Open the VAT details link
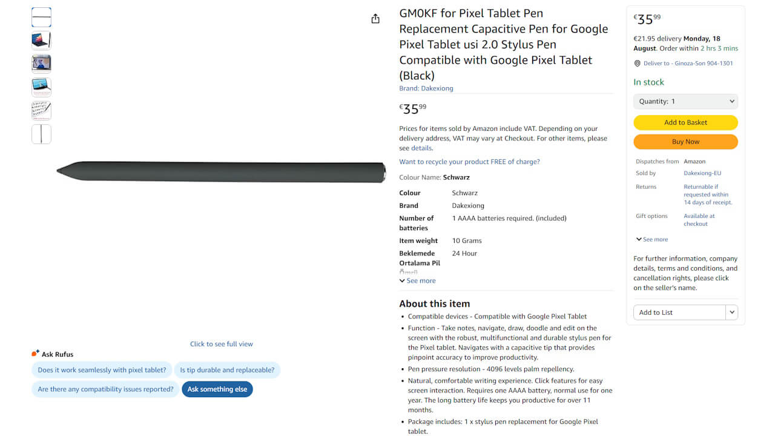 421,148
